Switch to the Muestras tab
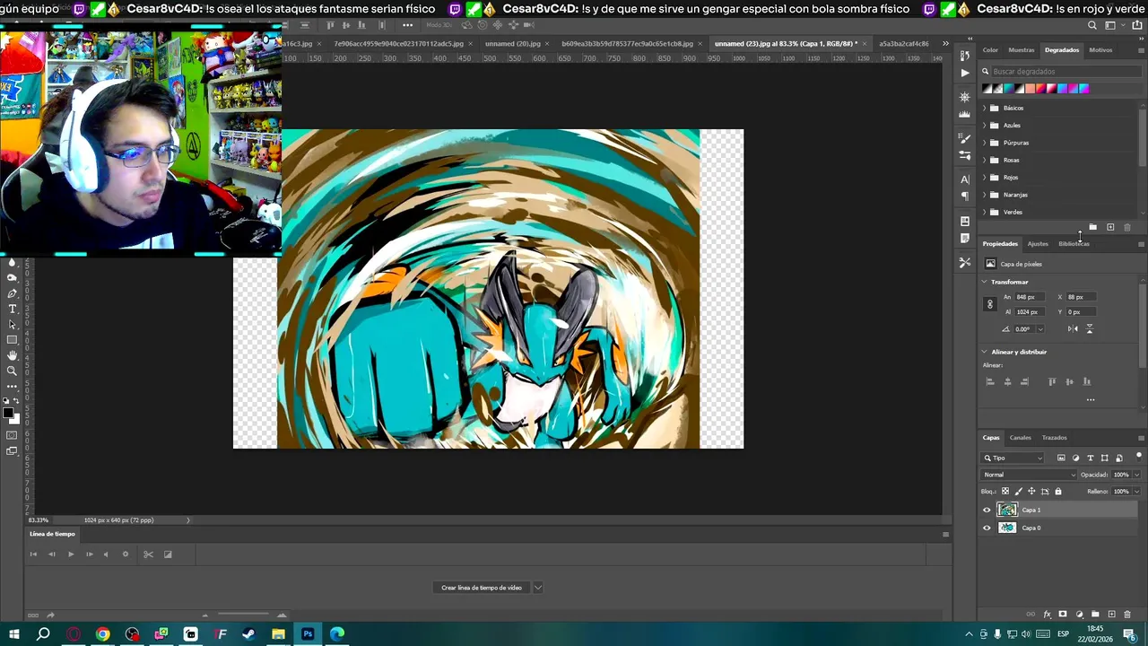The height and width of the screenshot is (646, 1148). [x=1021, y=50]
